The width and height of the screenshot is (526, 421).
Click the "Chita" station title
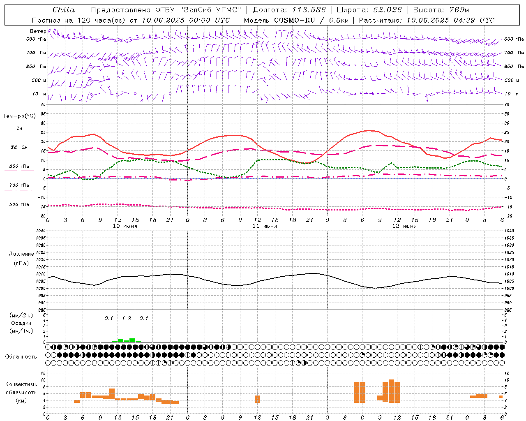(64, 10)
